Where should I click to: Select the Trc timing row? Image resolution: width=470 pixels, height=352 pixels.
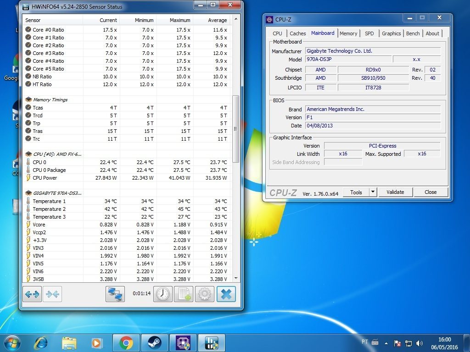coord(127,138)
